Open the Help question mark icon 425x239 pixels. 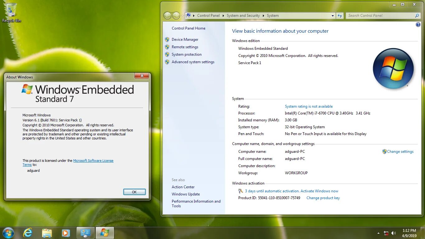click(418, 25)
